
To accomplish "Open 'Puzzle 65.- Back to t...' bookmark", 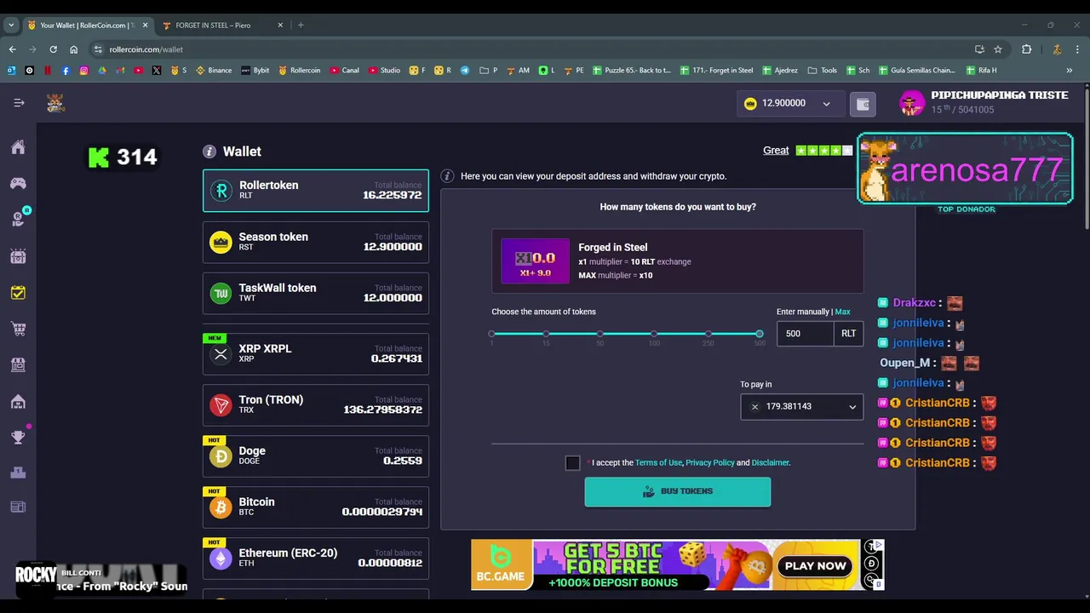I will (632, 71).
